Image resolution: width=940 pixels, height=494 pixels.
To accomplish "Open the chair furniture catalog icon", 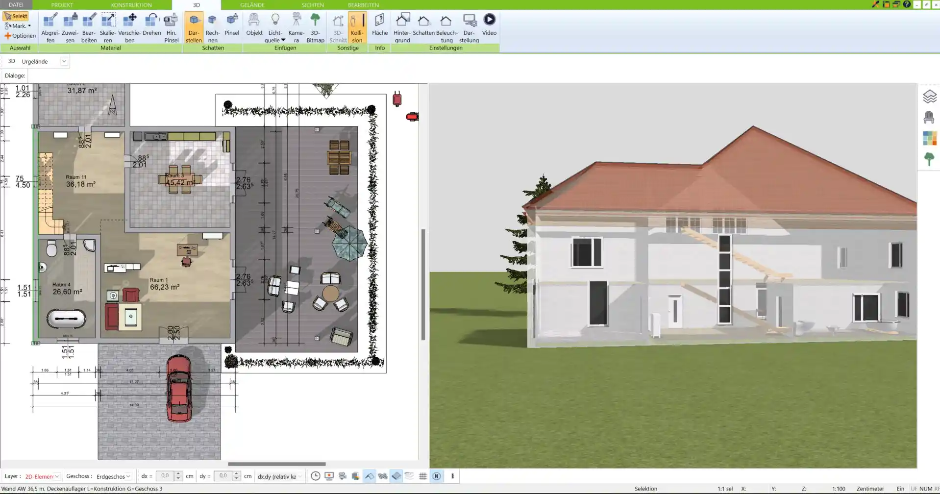I will tap(929, 117).
